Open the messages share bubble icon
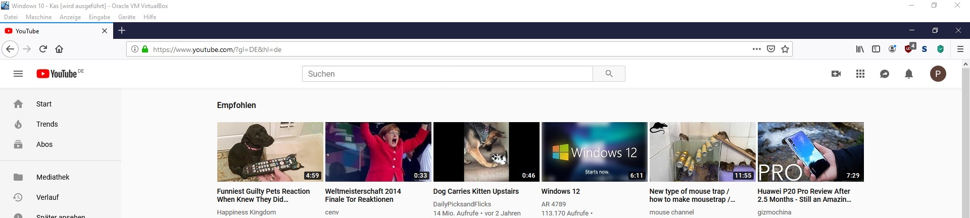 885,74
